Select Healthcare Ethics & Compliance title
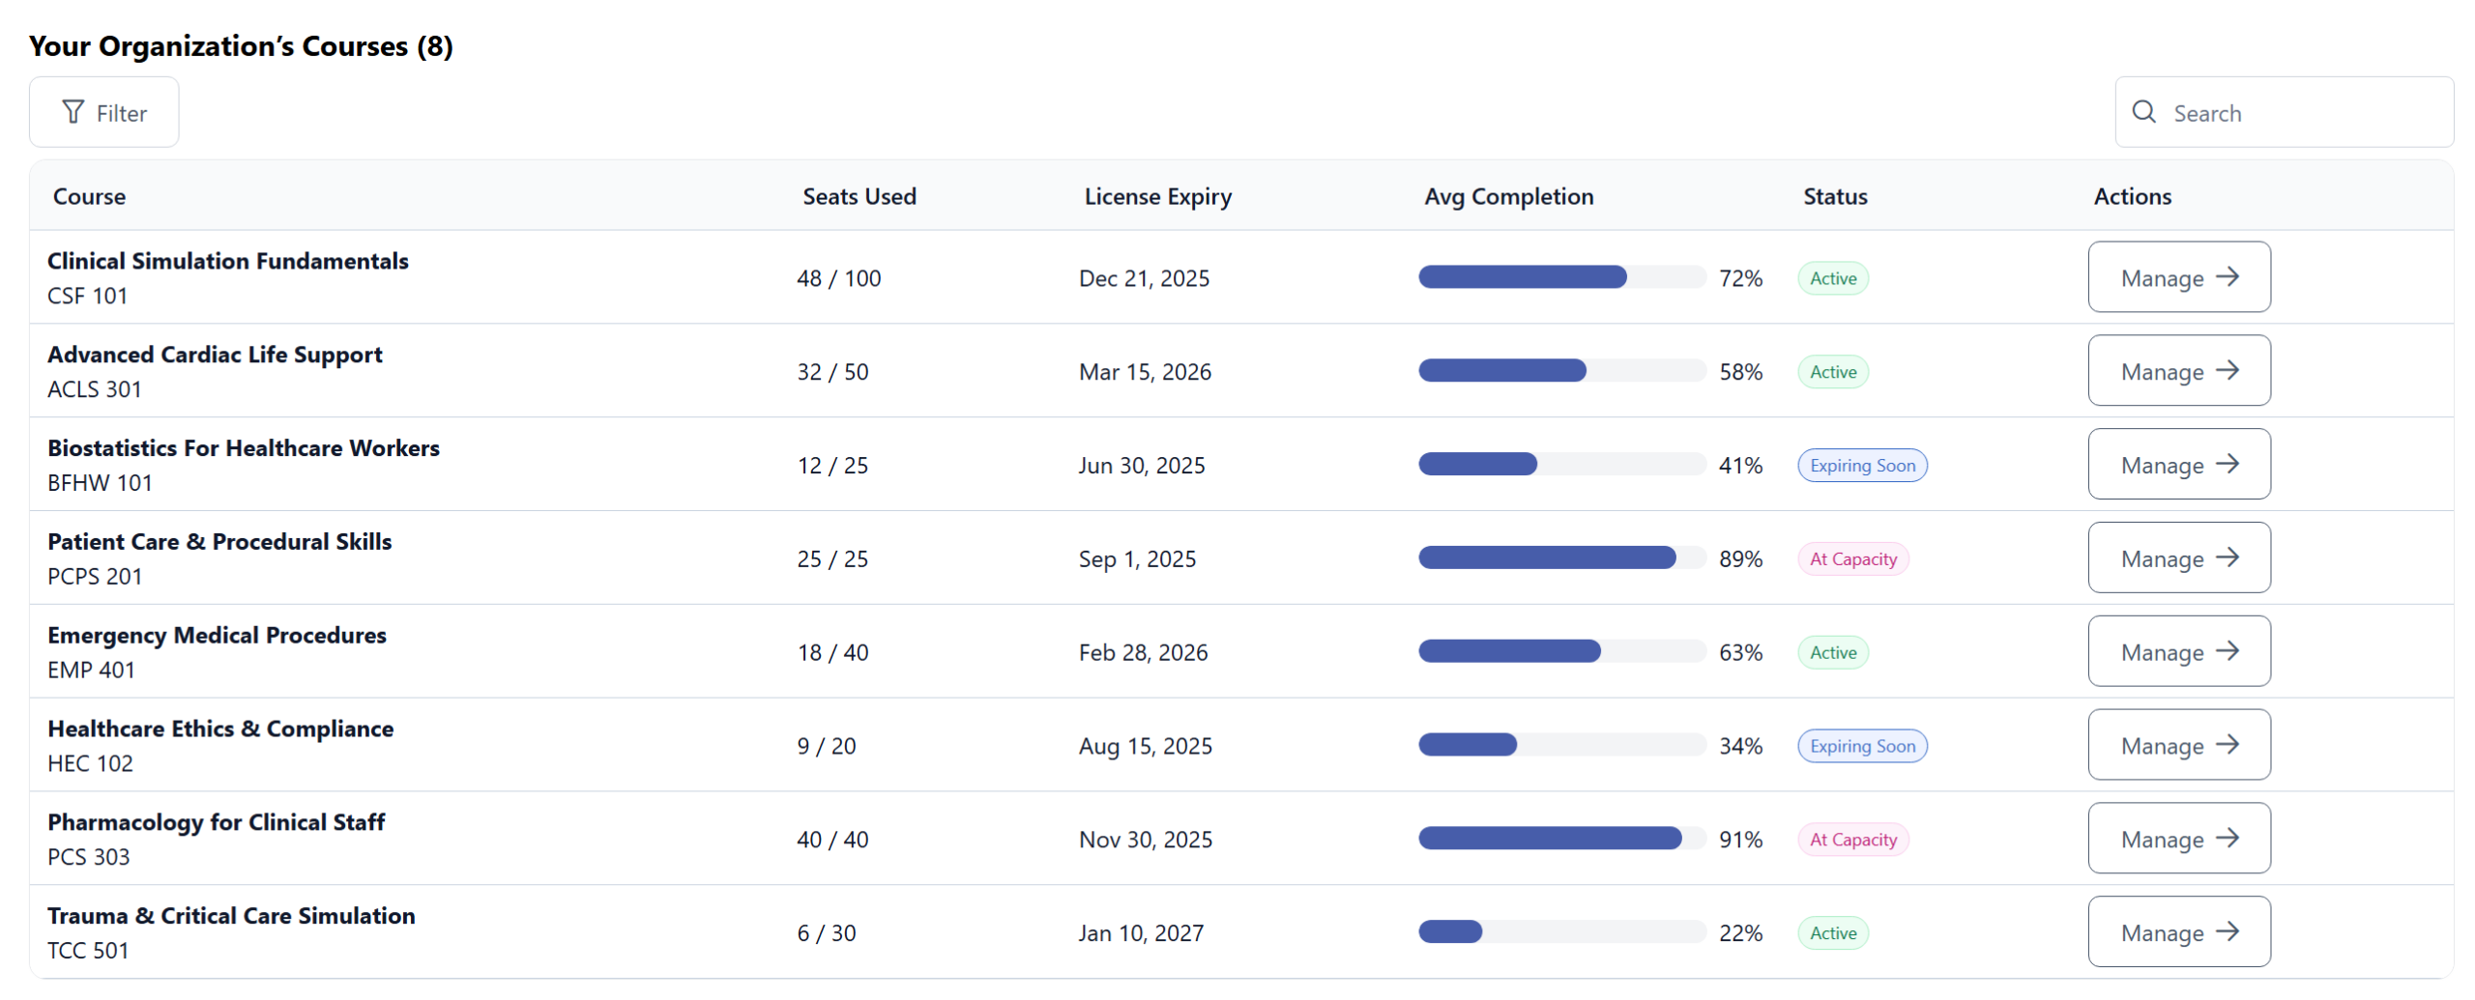 pyautogui.click(x=220, y=729)
